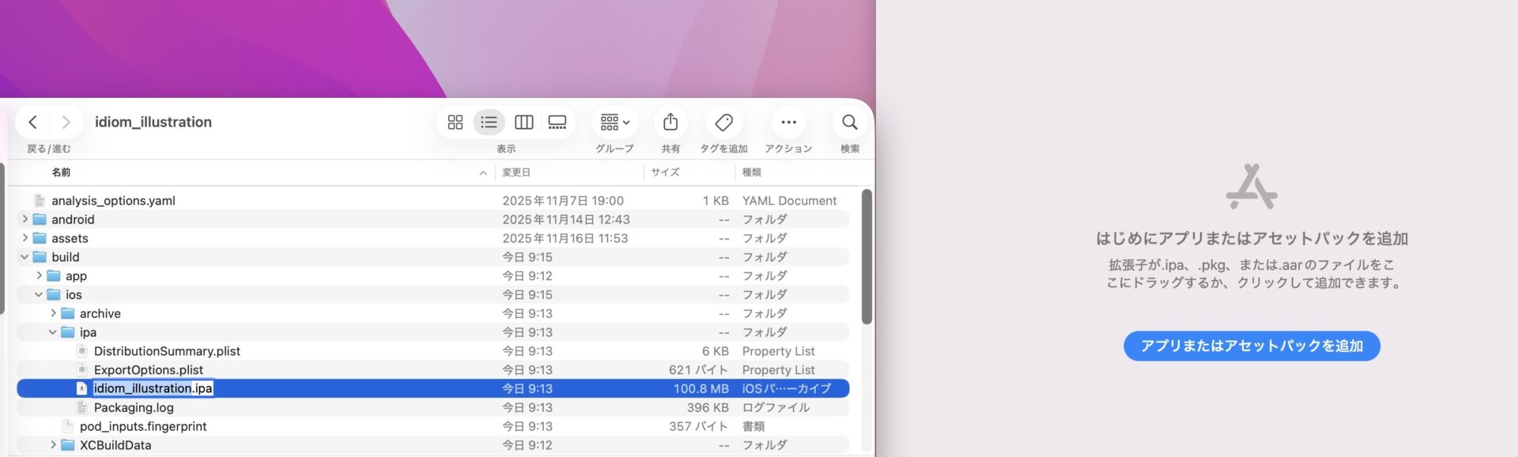Click the search magnifier icon

tap(850, 122)
